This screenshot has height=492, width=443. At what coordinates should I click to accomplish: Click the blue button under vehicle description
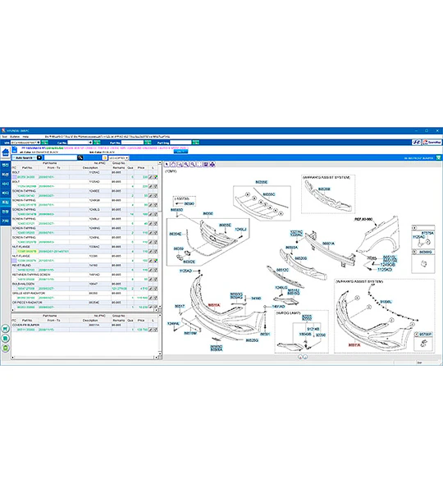[x=180, y=151]
